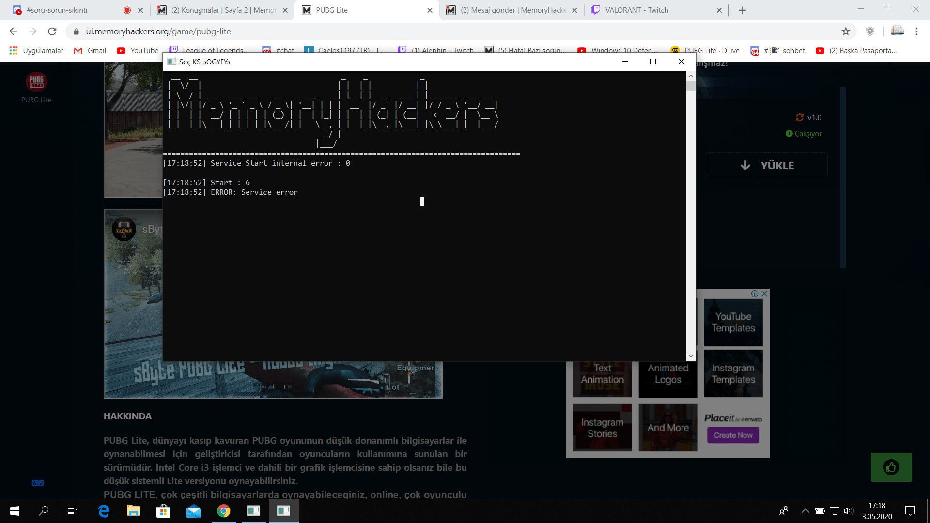Open the YouTube Templates ad tile
Viewport: 930px width, 523px height.
click(x=733, y=323)
